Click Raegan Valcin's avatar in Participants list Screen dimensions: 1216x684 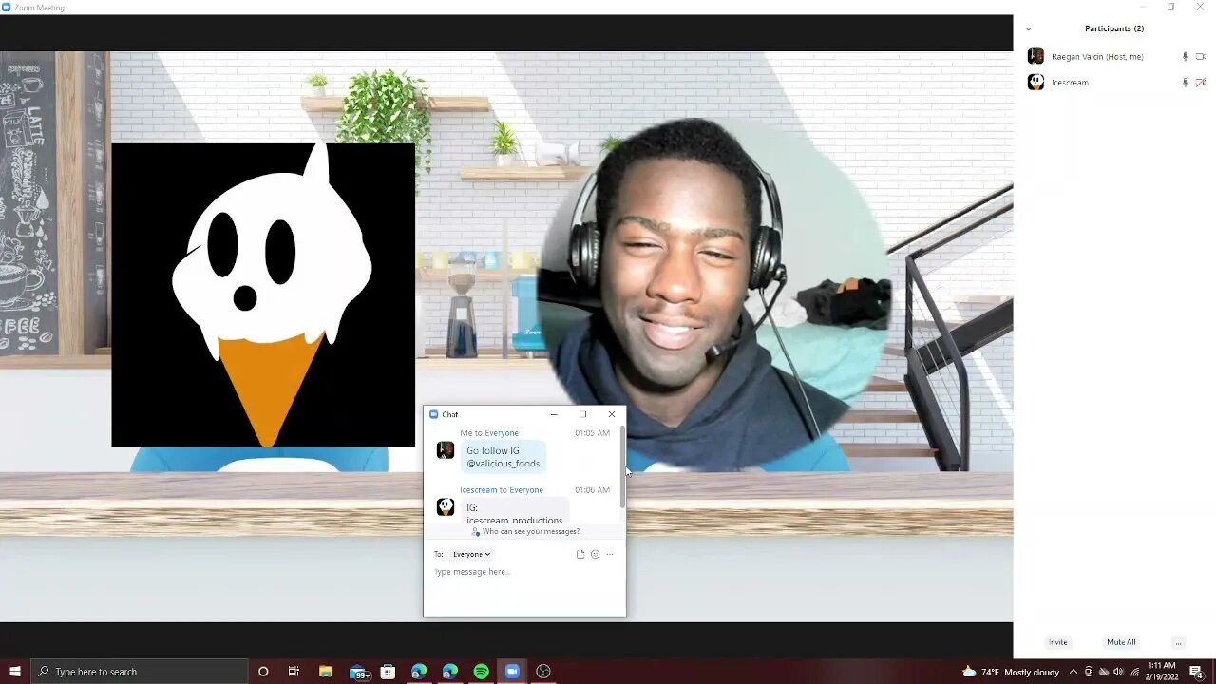pos(1035,57)
